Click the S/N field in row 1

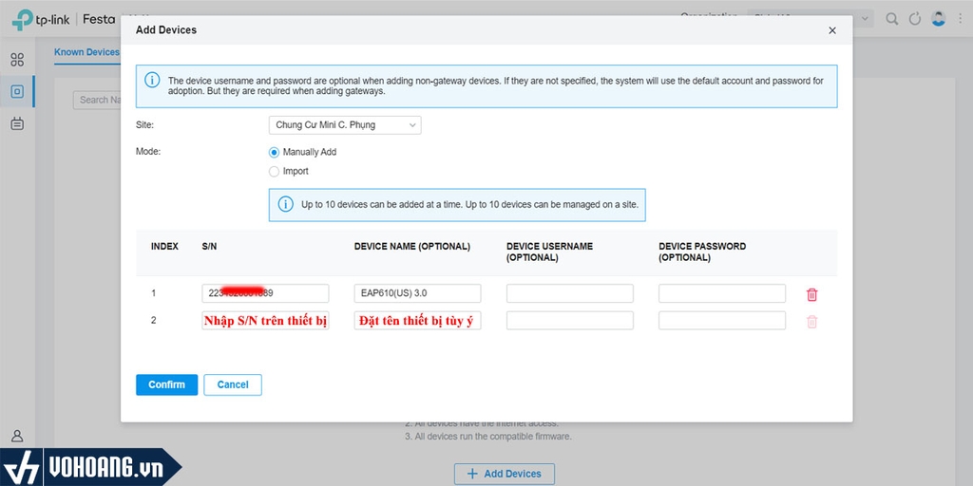click(x=266, y=293)
